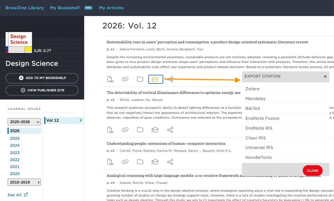
Task: Open See All journal issues link
Action: (18, 195)
